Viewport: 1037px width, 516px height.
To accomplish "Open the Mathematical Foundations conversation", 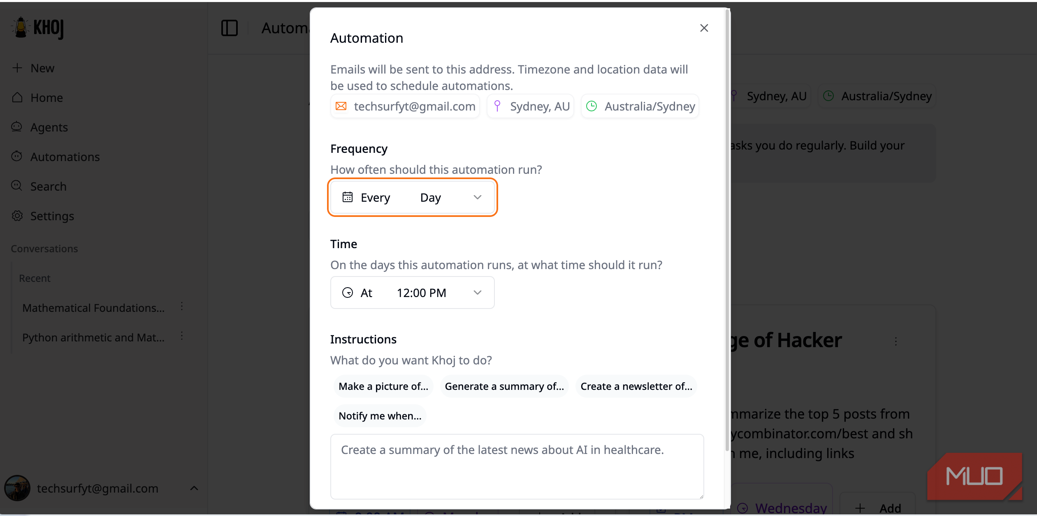I will click(93, 308).
